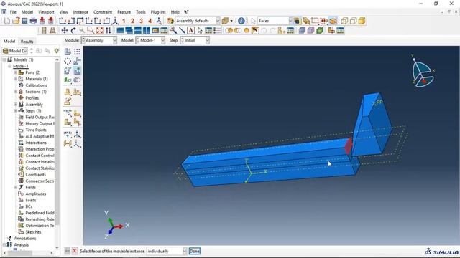Click the Auto-Fit View icon
The width and height of the screenshot is (460, 258).
click(x=99, y=30)
